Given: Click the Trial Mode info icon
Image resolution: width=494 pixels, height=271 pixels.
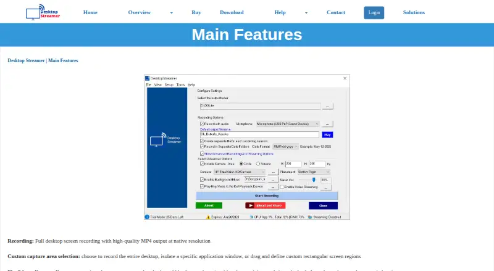Looking at the screenshot, I should tap(147, 217).
